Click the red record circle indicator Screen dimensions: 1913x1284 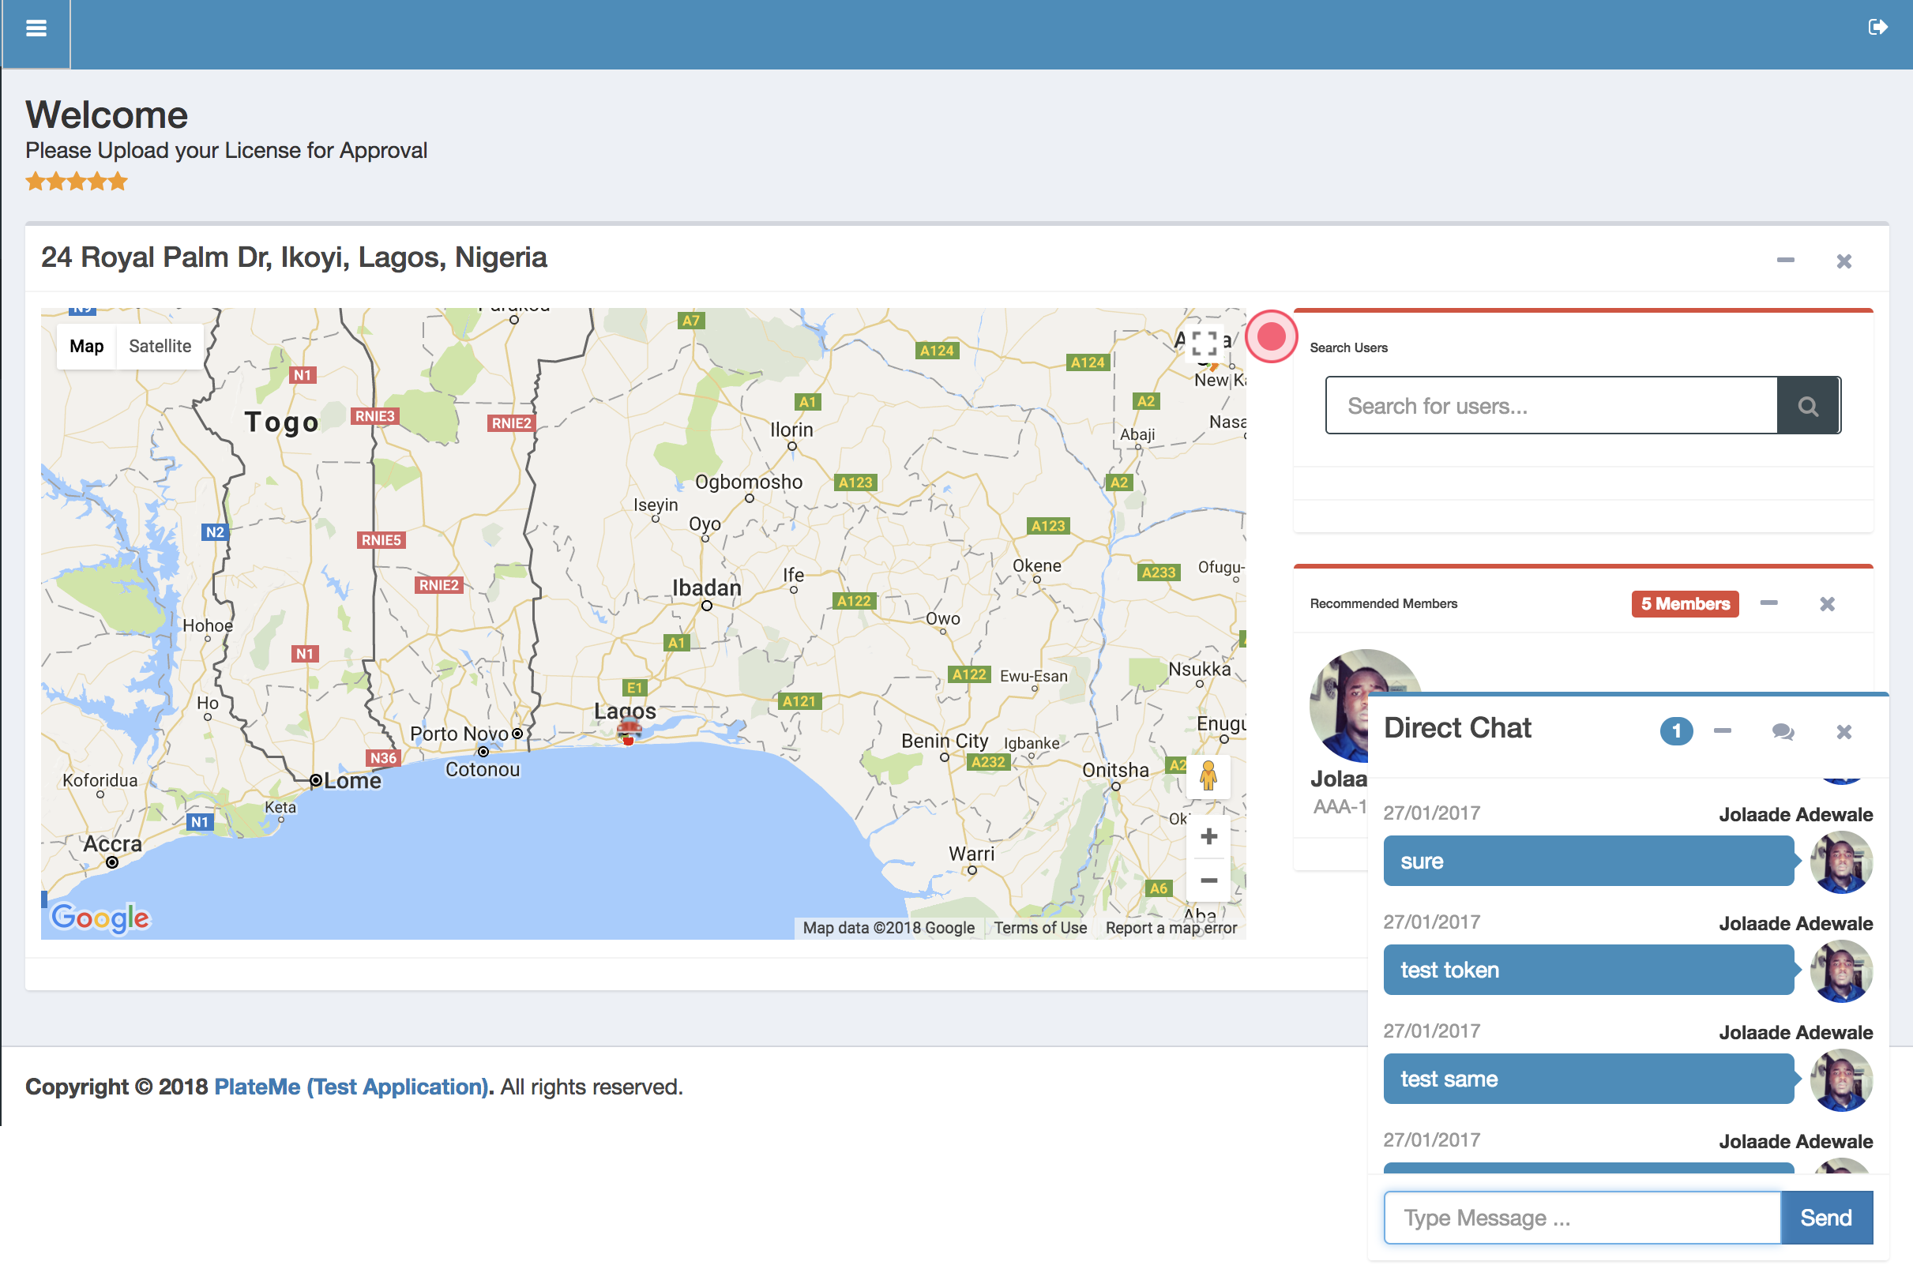(x=1271, y=336)
